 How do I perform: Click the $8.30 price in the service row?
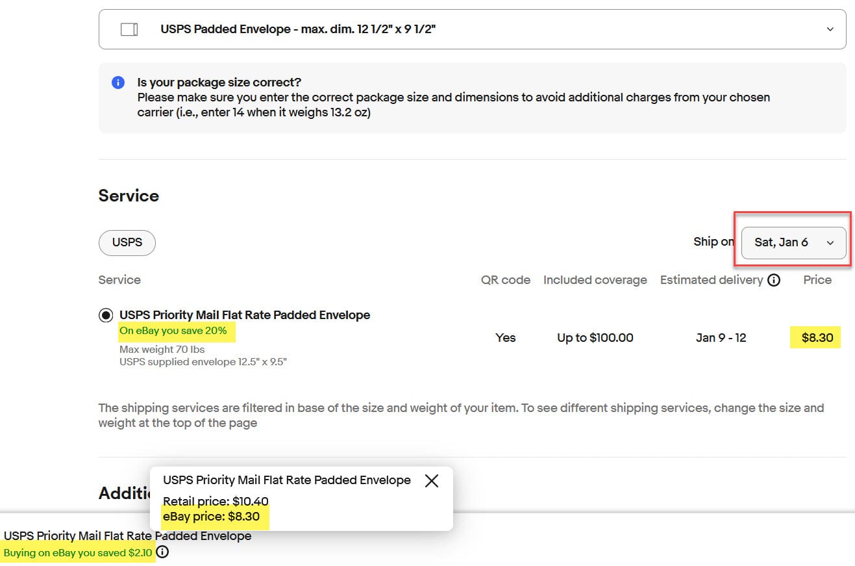click(817, 337)
